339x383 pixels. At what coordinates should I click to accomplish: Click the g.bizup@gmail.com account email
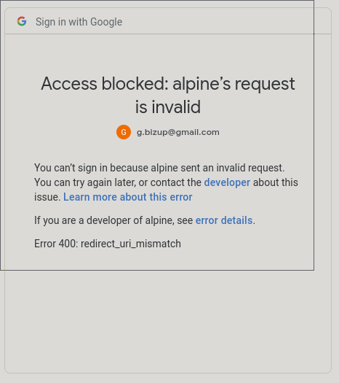tap(178, 132)
